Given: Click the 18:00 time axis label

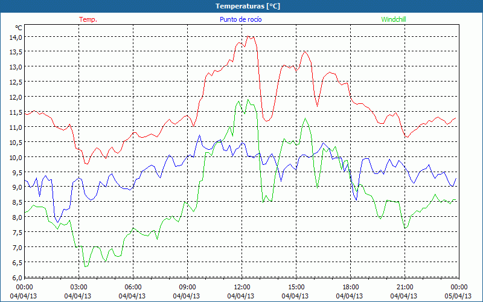Looking at the screenshot, I should click(x=351, y=287).
